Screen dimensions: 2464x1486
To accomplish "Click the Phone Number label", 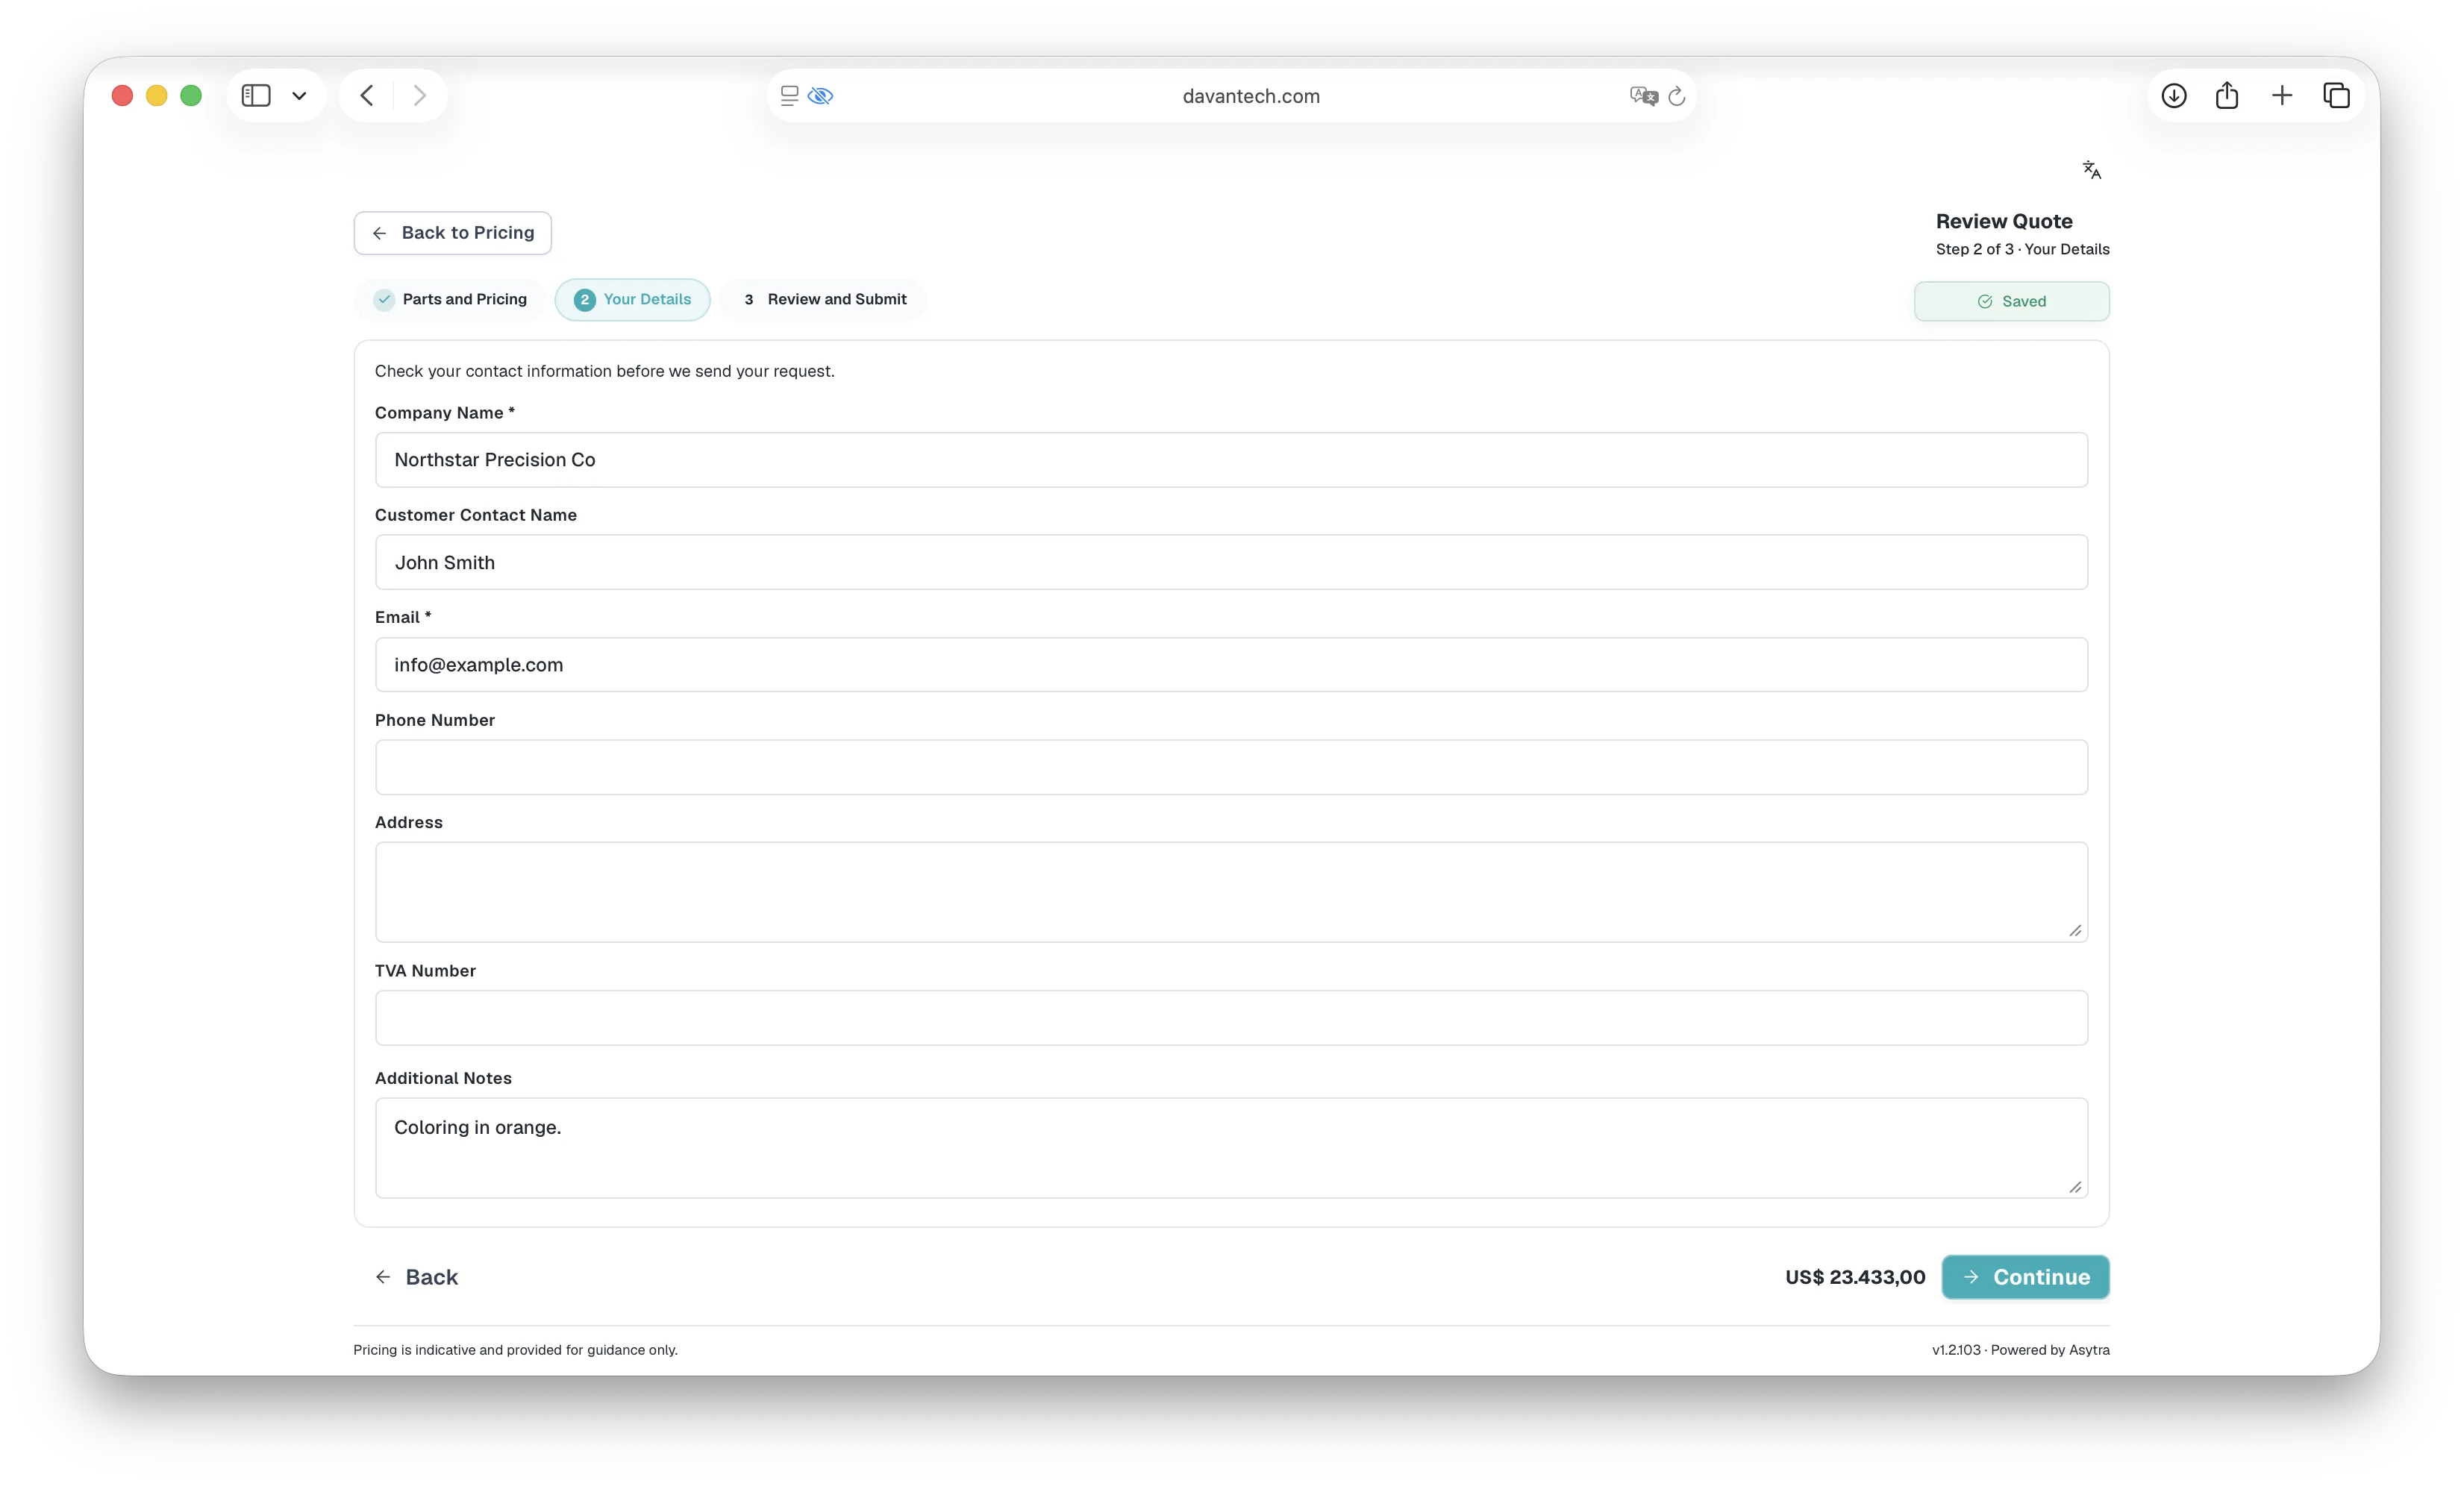I will (435, 720).
